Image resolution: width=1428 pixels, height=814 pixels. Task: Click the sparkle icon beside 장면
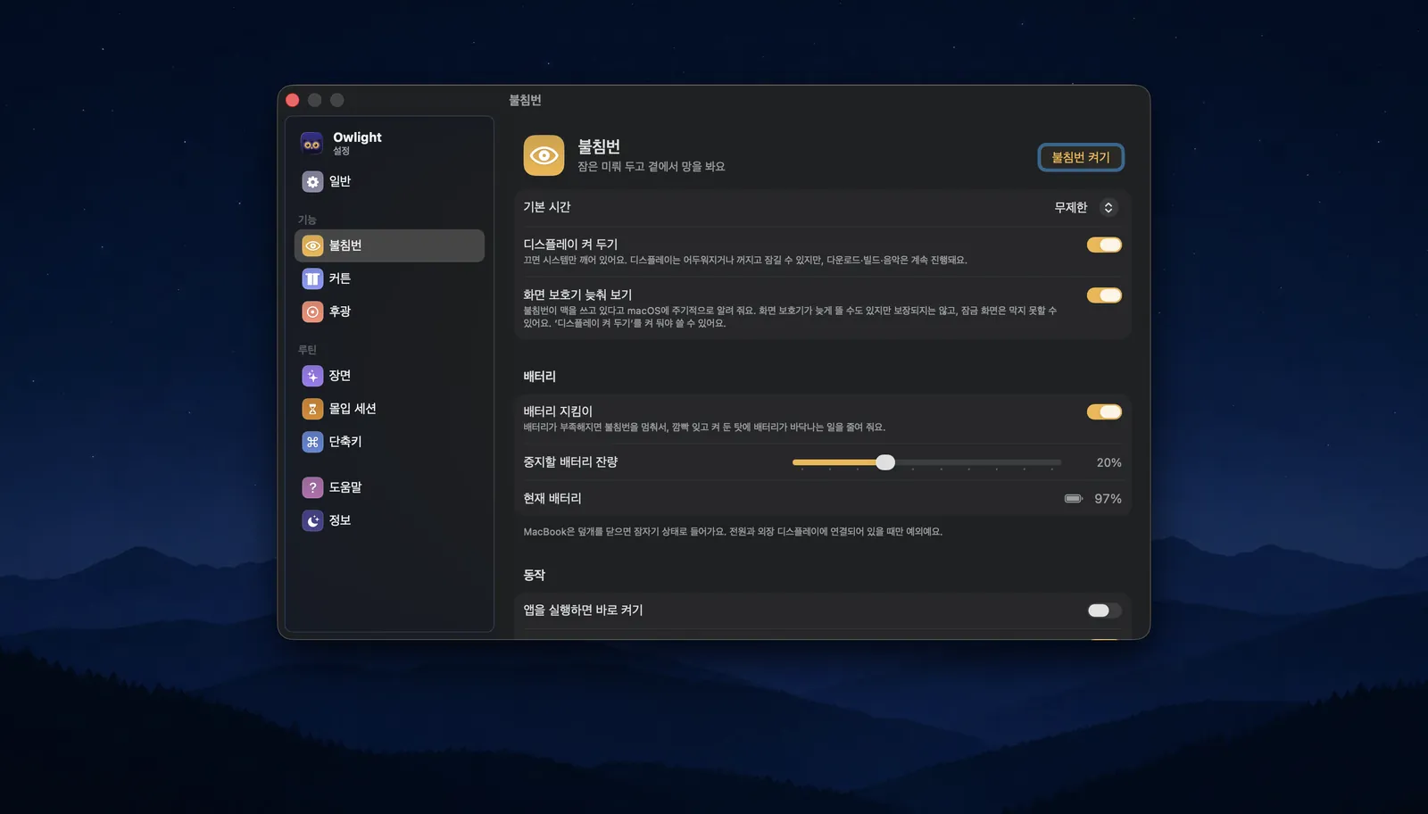[x=312, y=376]
